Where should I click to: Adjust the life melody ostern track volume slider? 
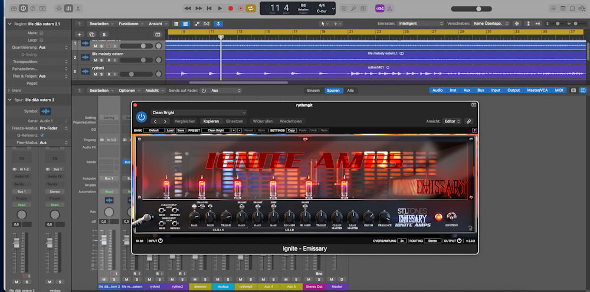click(136, 60)
